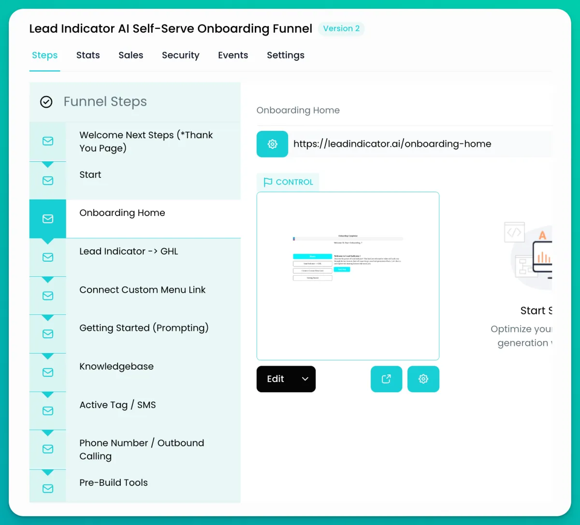The width and height of the screenshot is (580, 525).
Task: Click the Funnel Steps checkmark circle icon
Action: coord(46,102)
